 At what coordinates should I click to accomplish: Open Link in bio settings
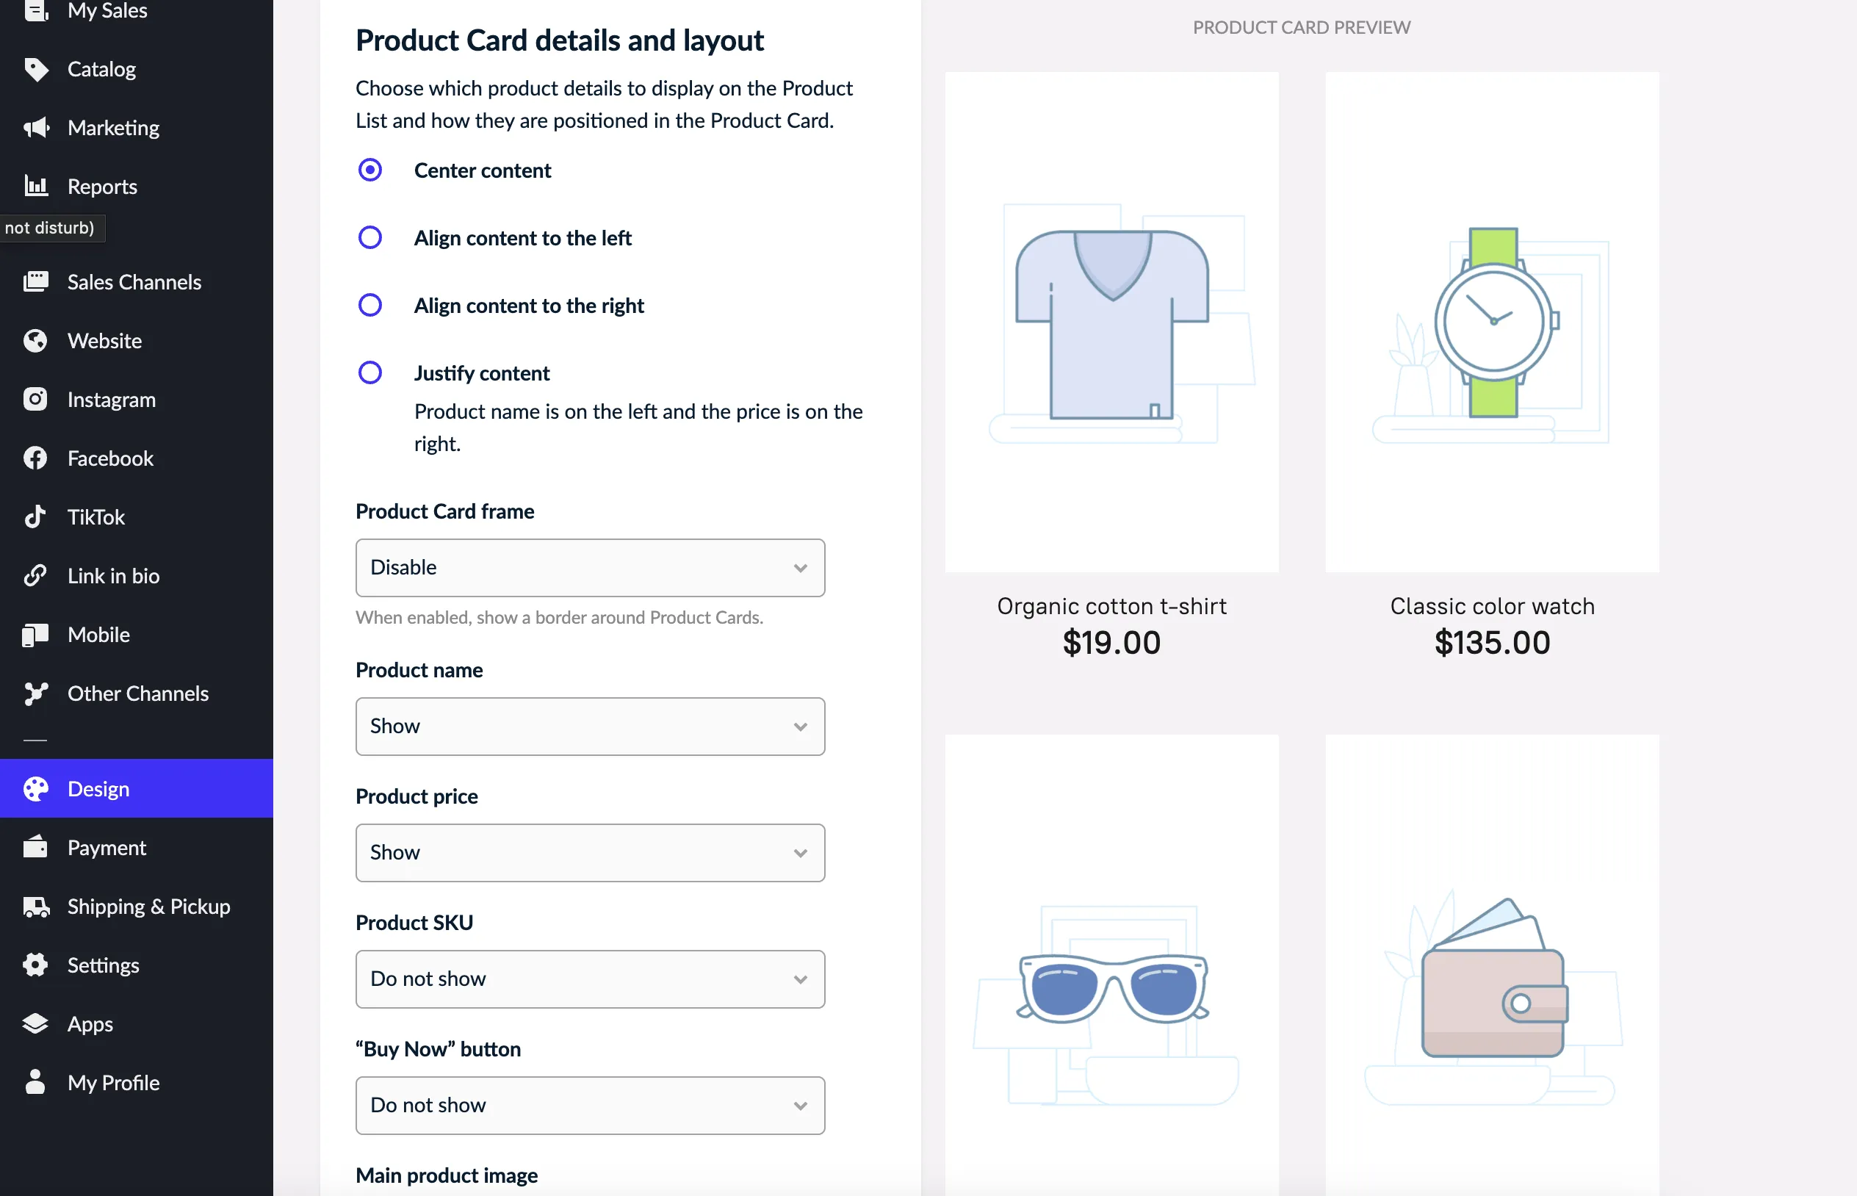pos(114,575)
